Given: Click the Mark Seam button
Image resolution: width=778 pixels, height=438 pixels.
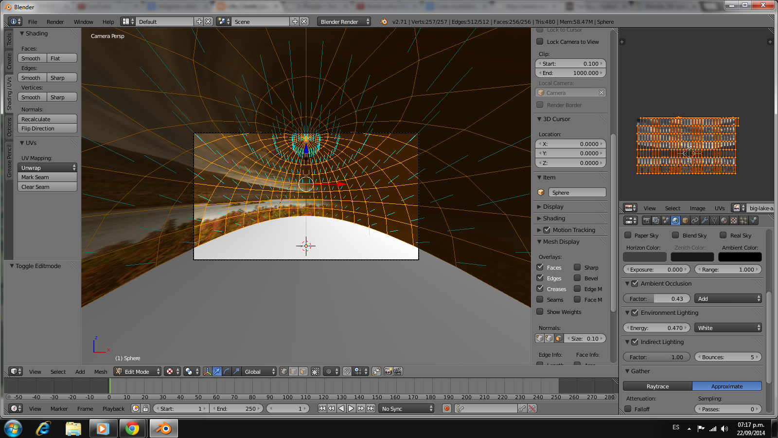Looking at the screenshot, I should [47, 177].
